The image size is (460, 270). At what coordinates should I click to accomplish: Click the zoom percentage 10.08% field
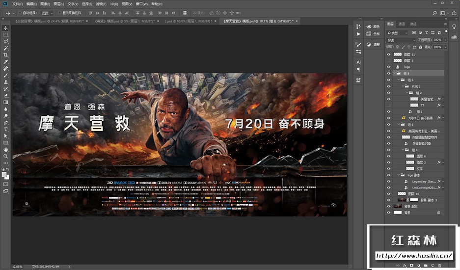point(17,267)
